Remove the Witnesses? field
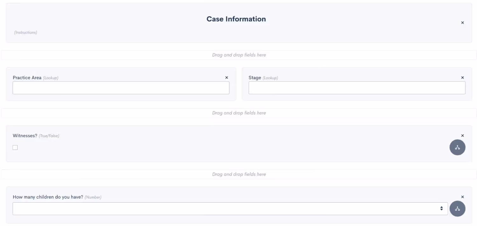 click(462, 136)
